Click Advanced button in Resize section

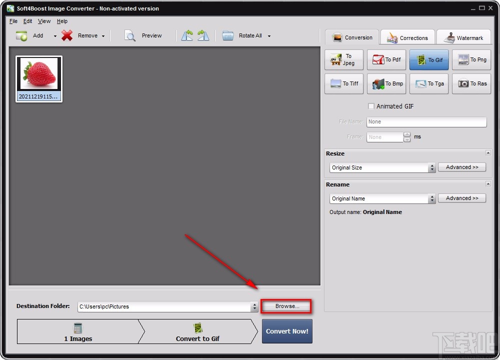pos(462,167)
